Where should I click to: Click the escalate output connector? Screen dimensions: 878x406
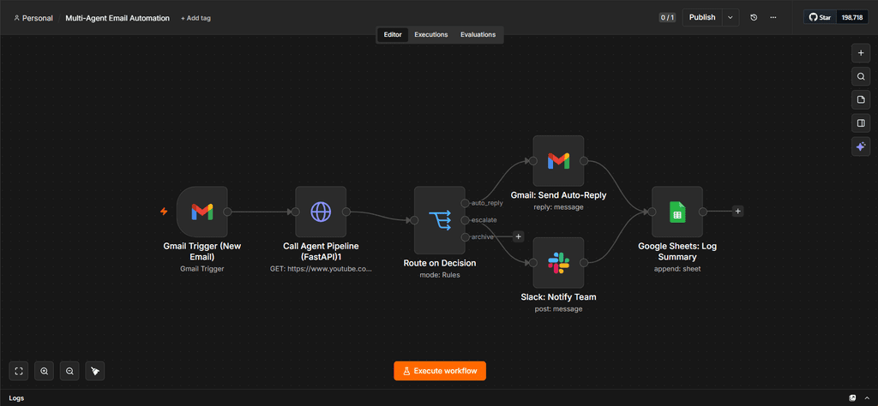(x=465, y=220)
